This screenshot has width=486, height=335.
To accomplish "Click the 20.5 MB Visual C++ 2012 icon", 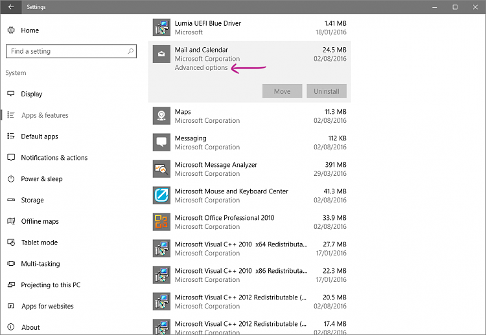I will [x=161, y=301].
